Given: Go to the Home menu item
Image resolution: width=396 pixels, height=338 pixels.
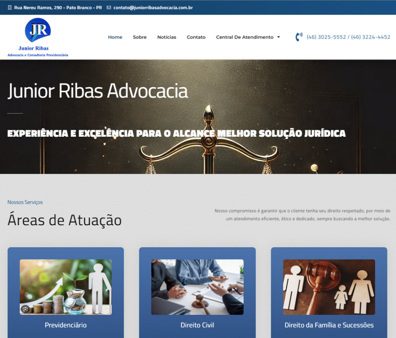Looking at the screenshot, I should point(115,37).
